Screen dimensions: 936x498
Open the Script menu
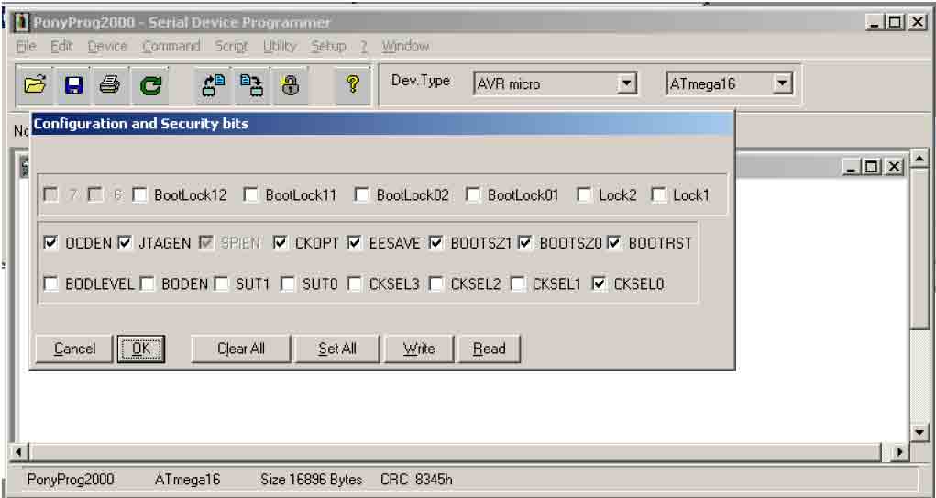point(231,46)
